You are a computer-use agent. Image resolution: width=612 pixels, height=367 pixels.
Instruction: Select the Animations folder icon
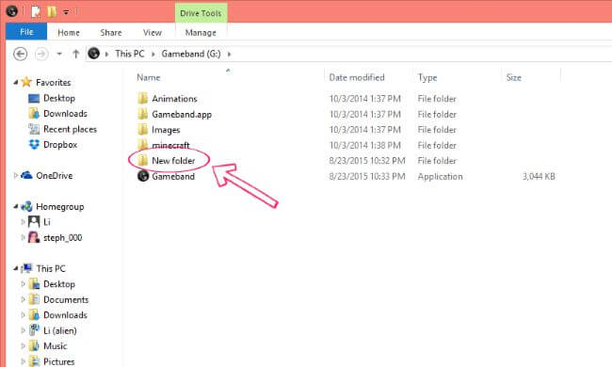tap(143, 98)
